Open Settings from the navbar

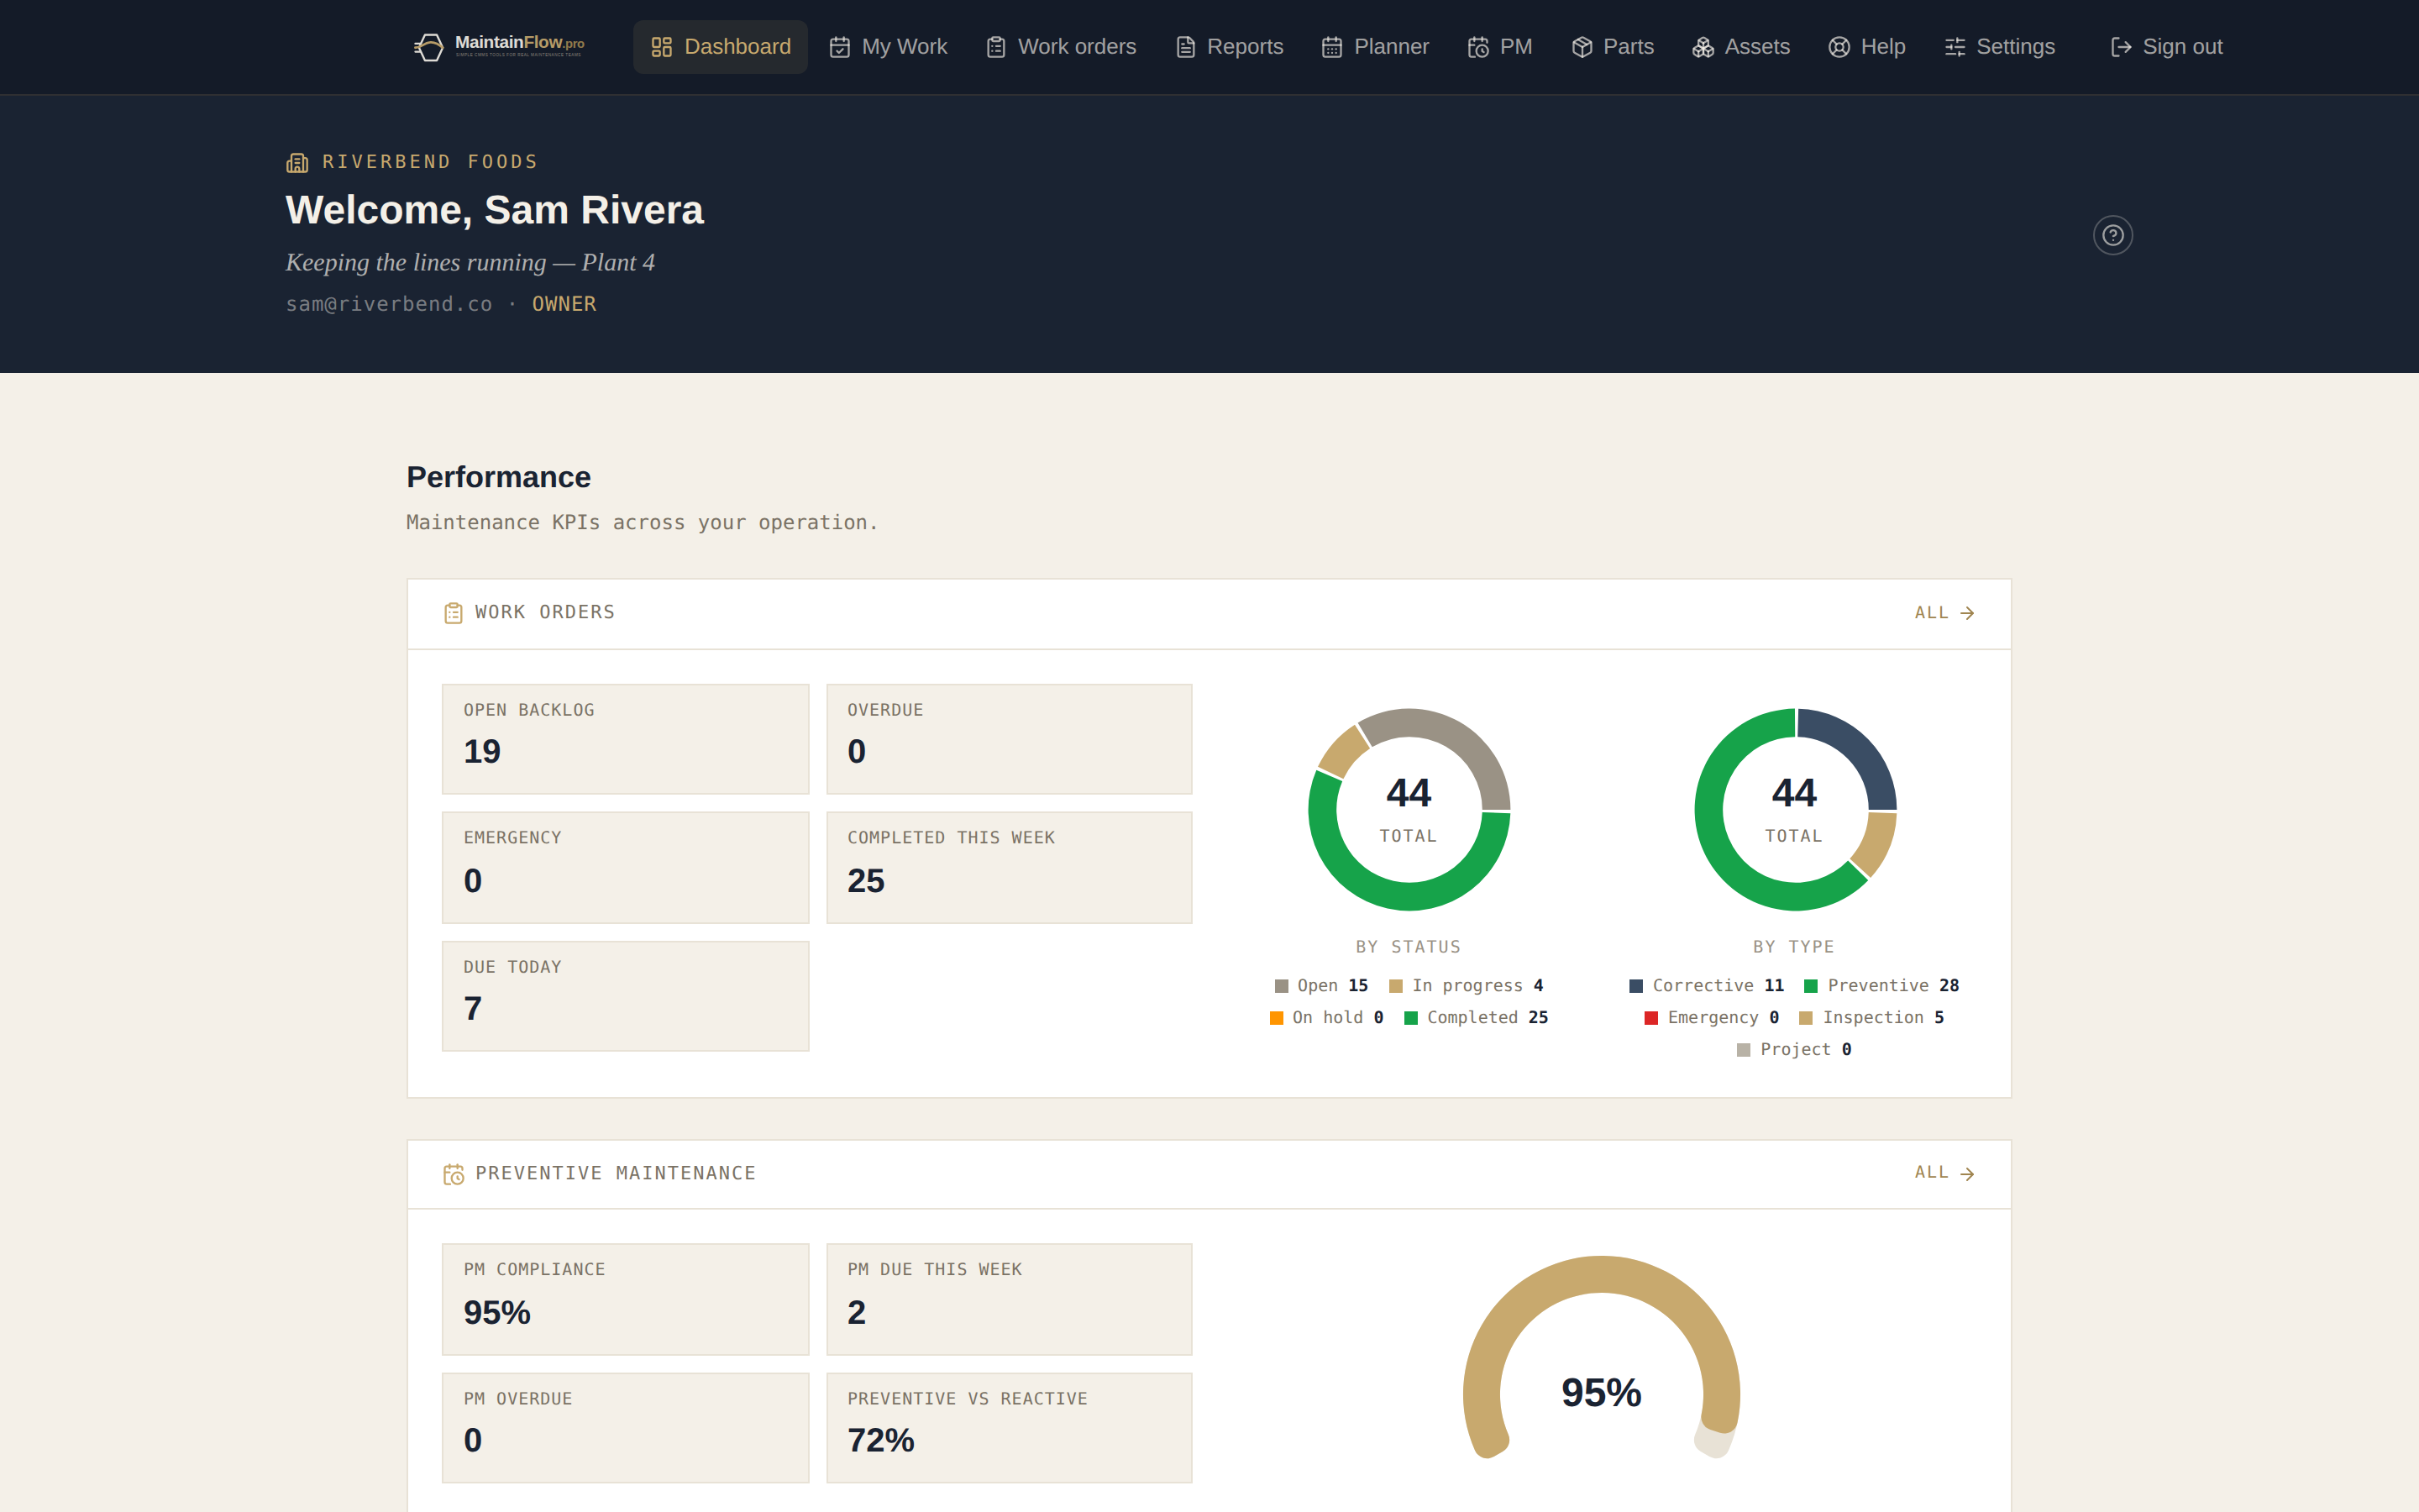click(x=1999, y=47)
